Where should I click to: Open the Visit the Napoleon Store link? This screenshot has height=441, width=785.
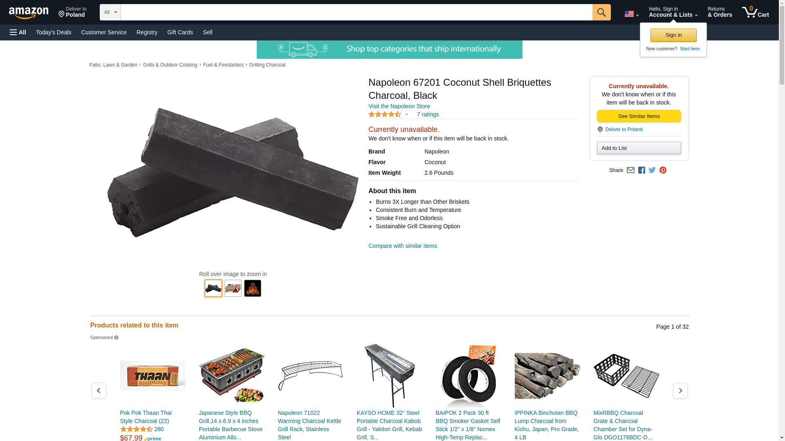coord(399,106)
